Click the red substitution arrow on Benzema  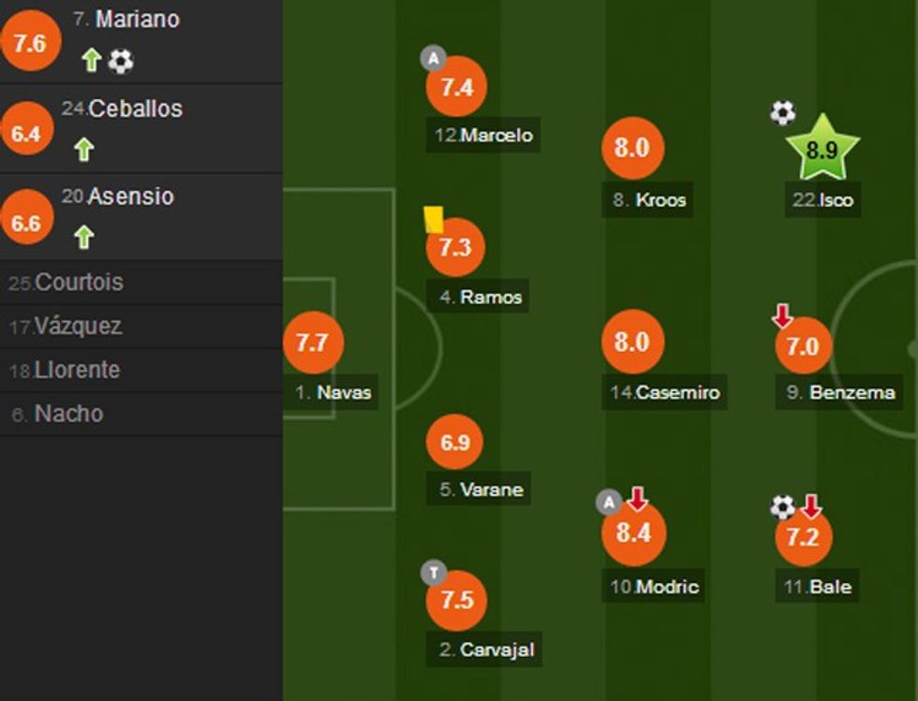[x=782, y=318]
